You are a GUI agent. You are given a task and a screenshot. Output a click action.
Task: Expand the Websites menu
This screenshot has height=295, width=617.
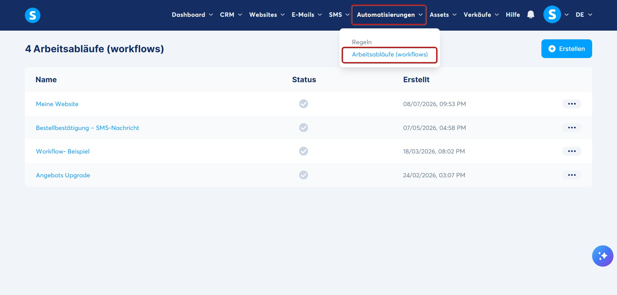click(x=267, y=15)
